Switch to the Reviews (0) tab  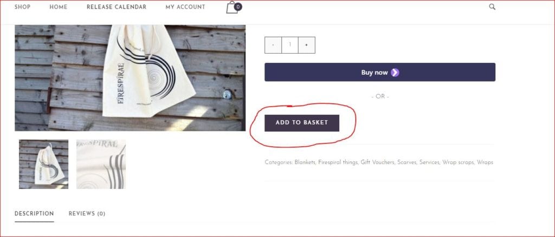87,214
